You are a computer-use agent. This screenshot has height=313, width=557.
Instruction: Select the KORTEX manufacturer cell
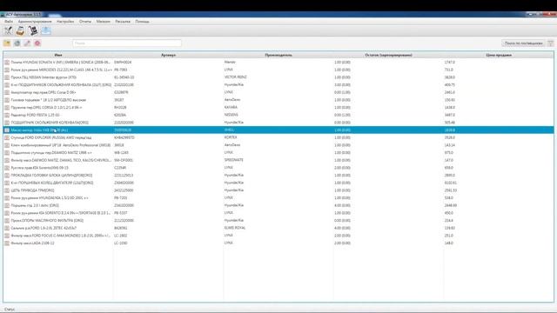pyautogui.click(x=231, y=137)
